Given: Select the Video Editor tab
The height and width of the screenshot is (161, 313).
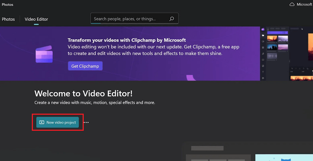Looking at the screenshot, I should coord(36,19).
